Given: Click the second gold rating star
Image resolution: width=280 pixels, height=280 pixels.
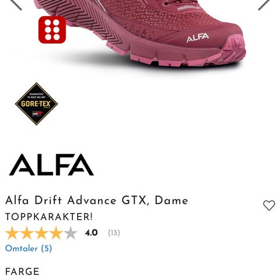Looking at the screenshot, I should pyautogui.click(x=27, y=233).
